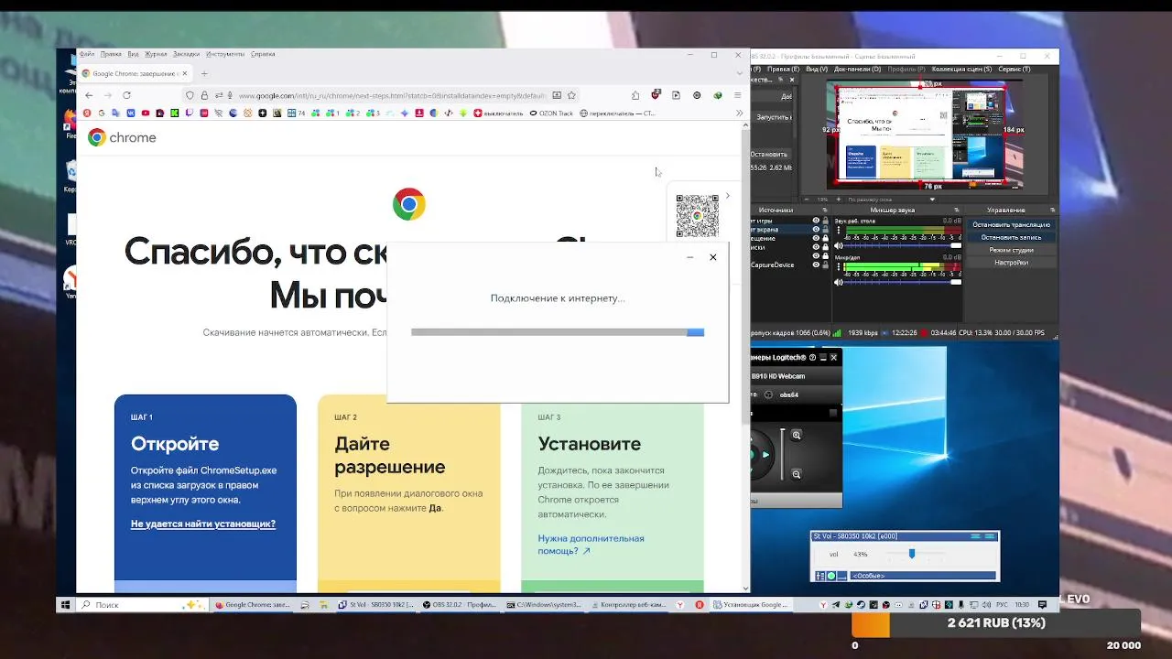Image resolution: width=1172 pixels, height=659 pixels.
Task: Toggle eye visibility for screen capture source
Action: click(x=816, y=230)
